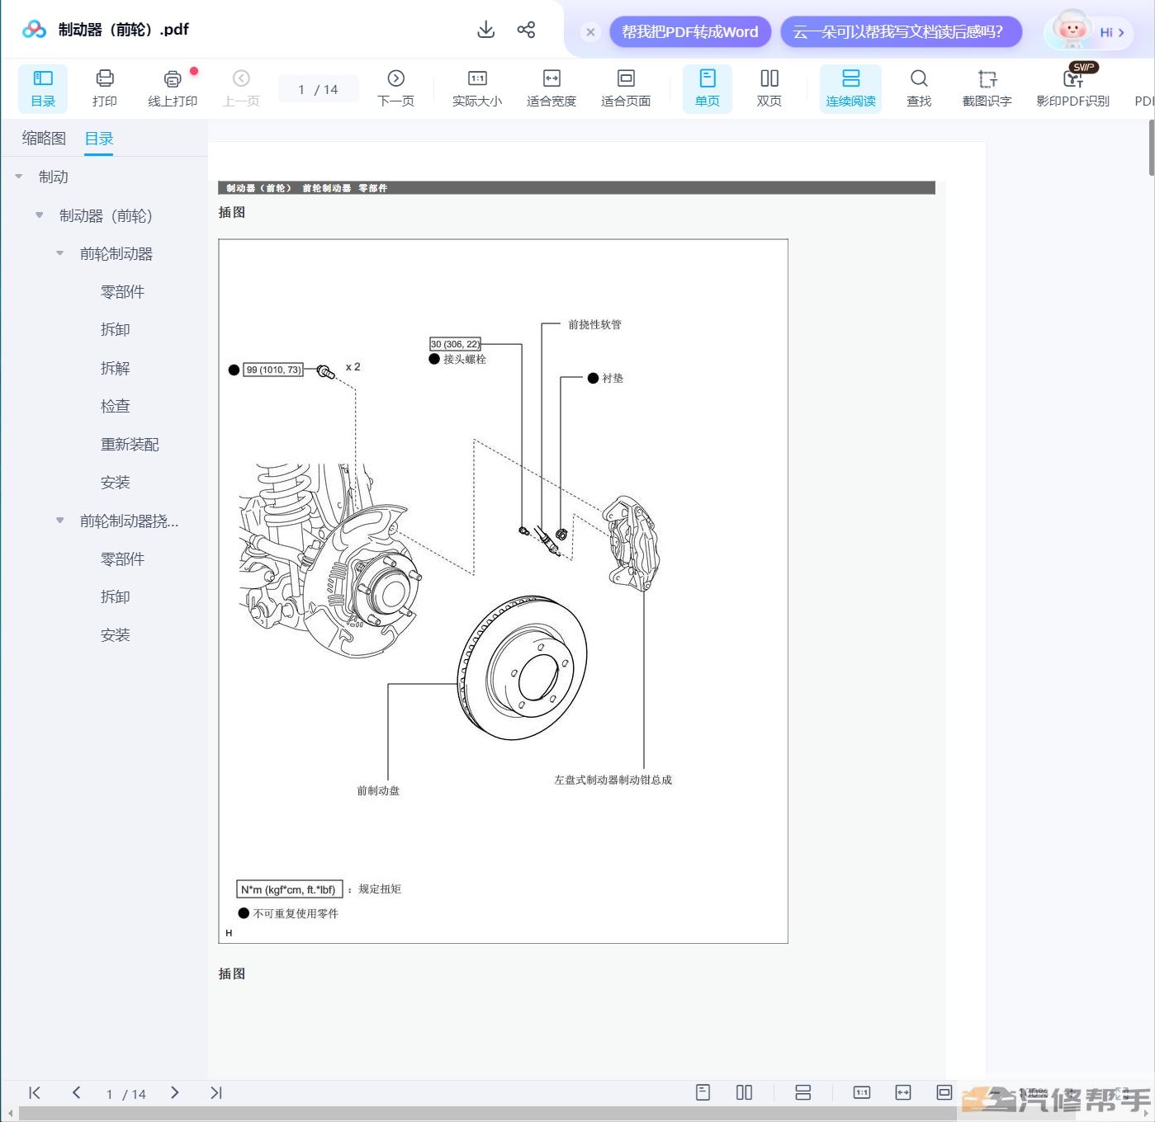The width and height of the screenshot is (1155, 1122).
Task: Click actual size 1:1 icon in bottom bar
Action: point(862,1092)
